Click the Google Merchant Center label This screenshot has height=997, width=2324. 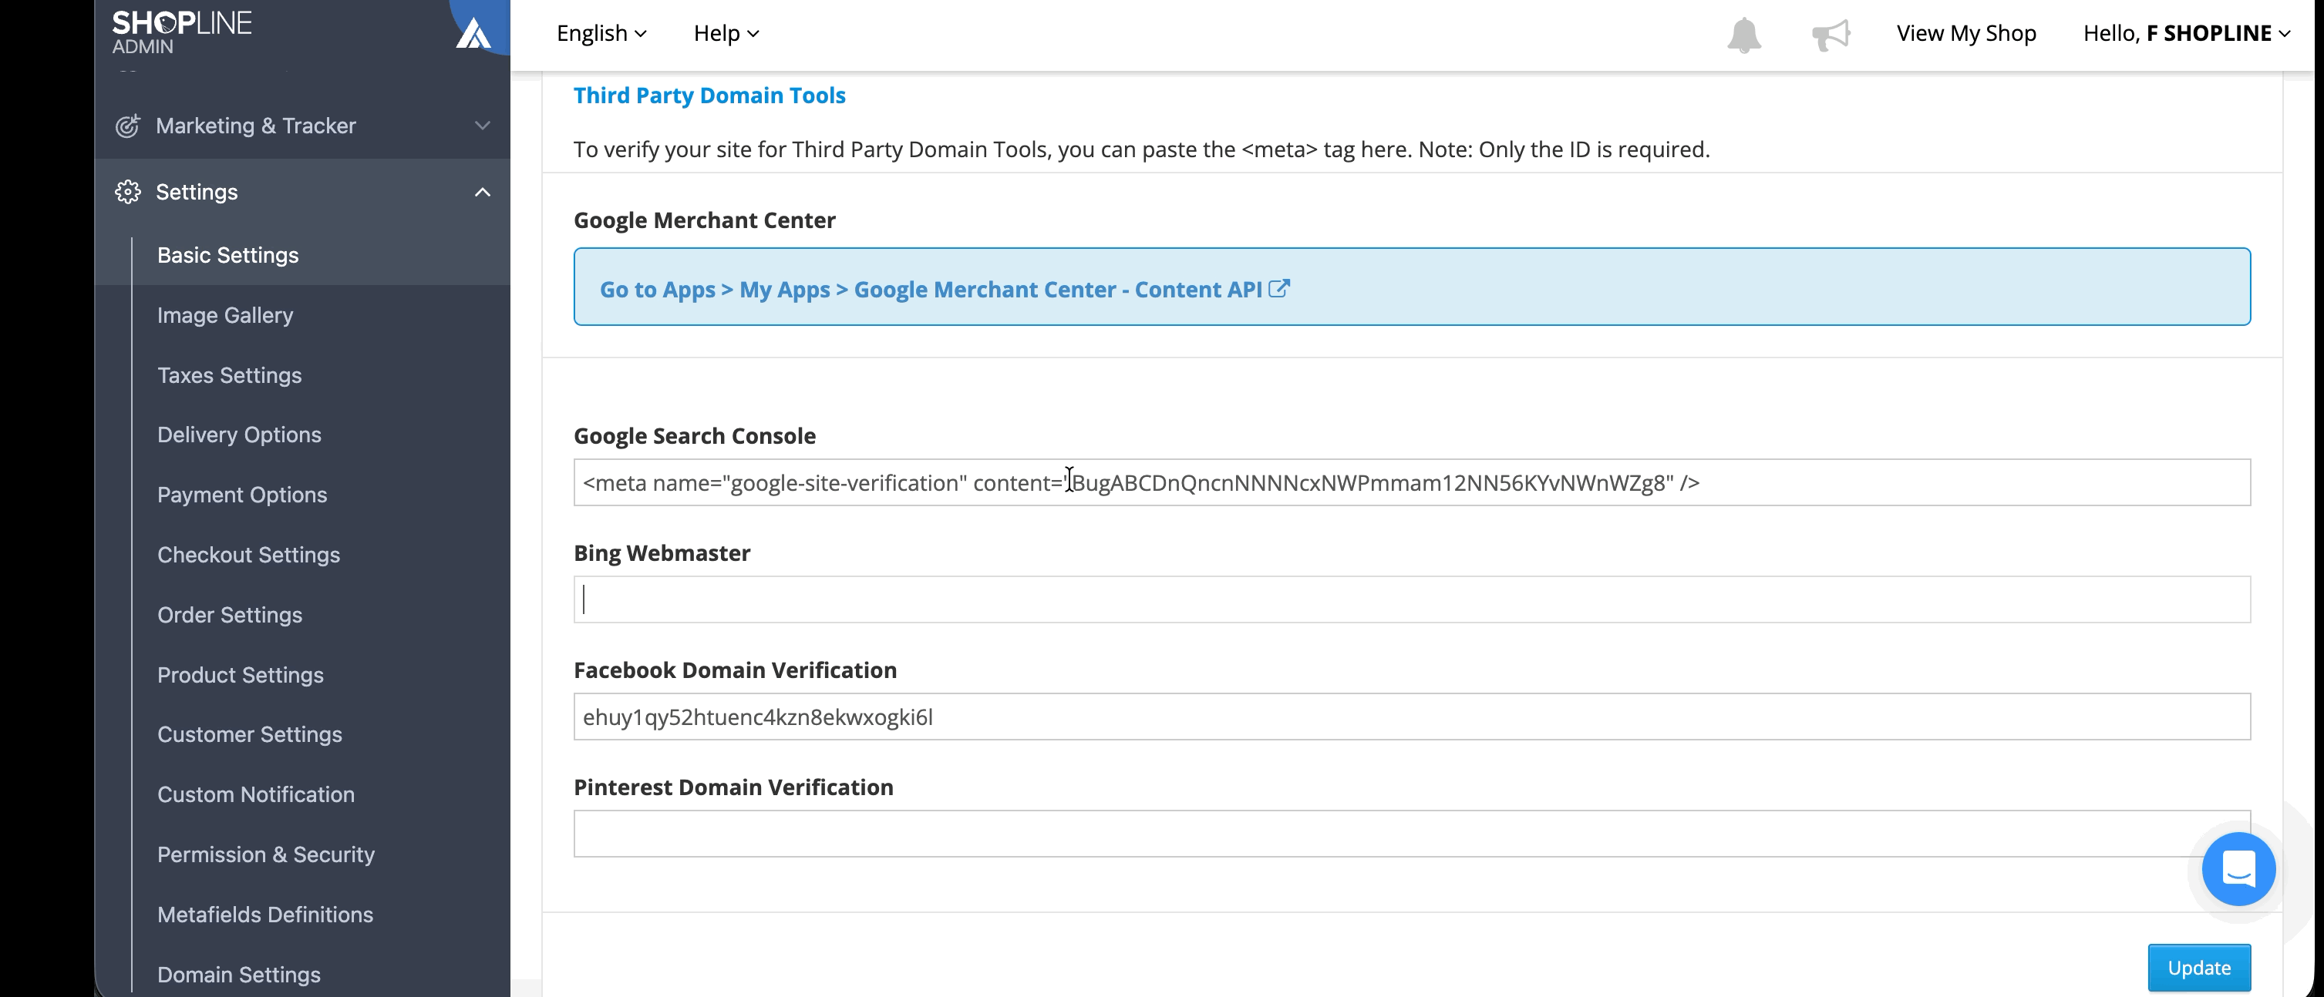coord(705,220)
